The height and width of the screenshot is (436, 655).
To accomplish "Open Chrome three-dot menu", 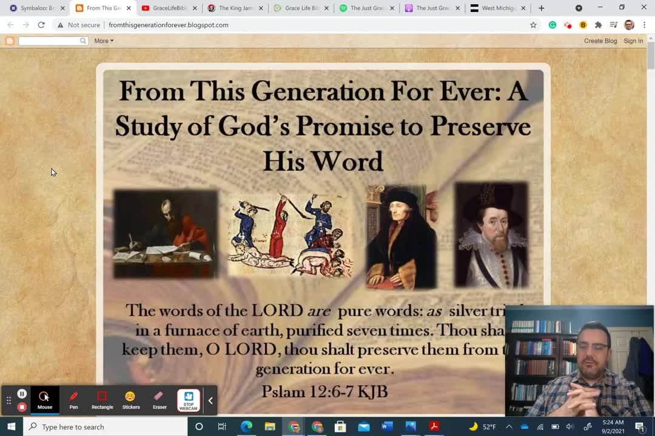I will click(644, 25).
